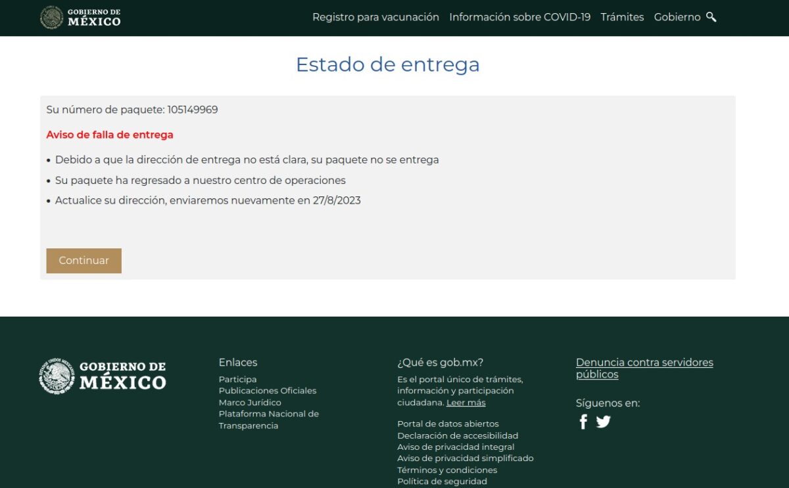The image size is (789, 488).
Task: Click the Declaración de accesibilidad link
Action: [458, 435]
